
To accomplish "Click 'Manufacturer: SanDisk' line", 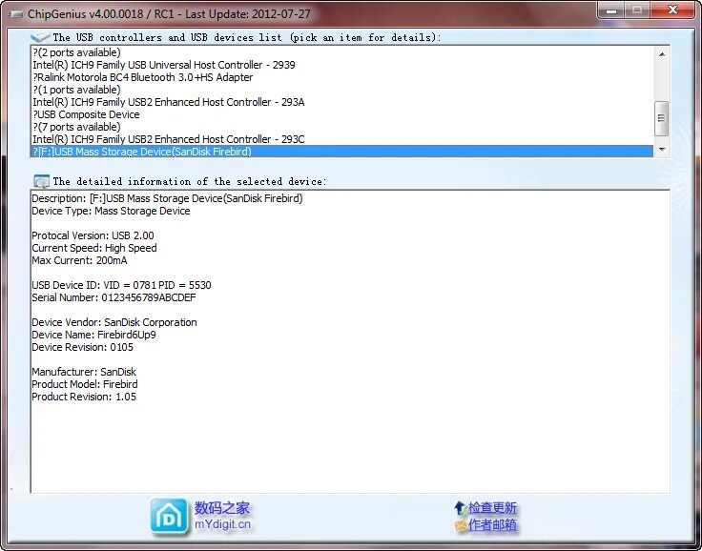I will point(84,372).
